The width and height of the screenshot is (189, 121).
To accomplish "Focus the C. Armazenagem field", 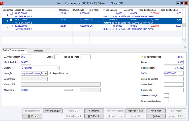I will pyautogui.click(x=26, y=57).
